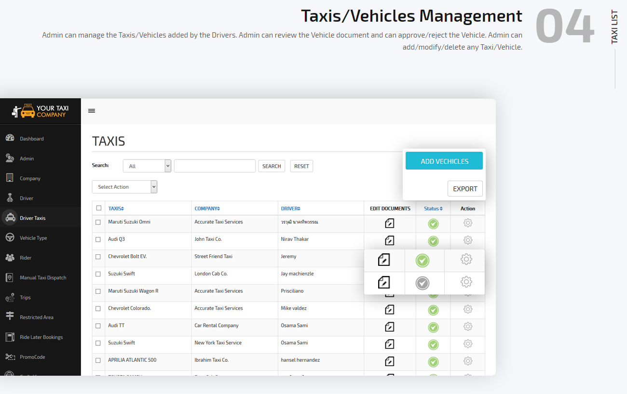Open the Driver Taxis panel
This screenshot has height=394, width=627.
33,217
